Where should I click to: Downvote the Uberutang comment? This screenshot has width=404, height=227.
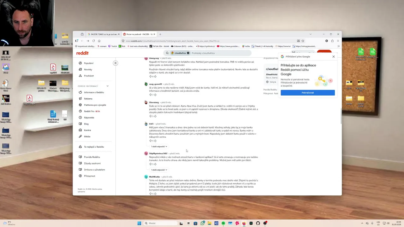155,116
